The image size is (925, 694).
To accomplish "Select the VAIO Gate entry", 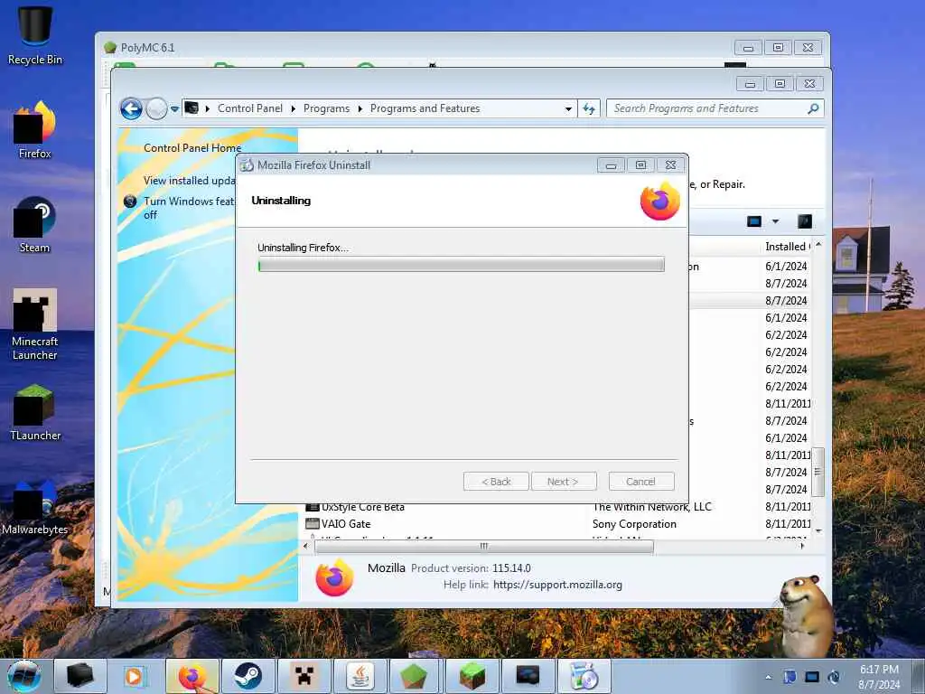I will click(346, 524).
